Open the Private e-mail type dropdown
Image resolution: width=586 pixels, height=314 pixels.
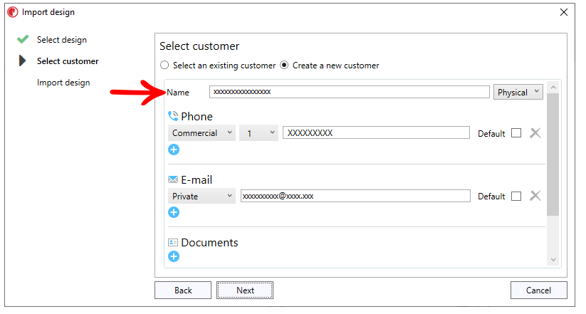[x=202, y=196]
